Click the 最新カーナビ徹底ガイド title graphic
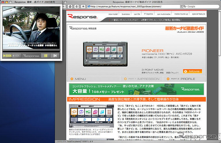221x143 pixels. click(x=184, y=28)
